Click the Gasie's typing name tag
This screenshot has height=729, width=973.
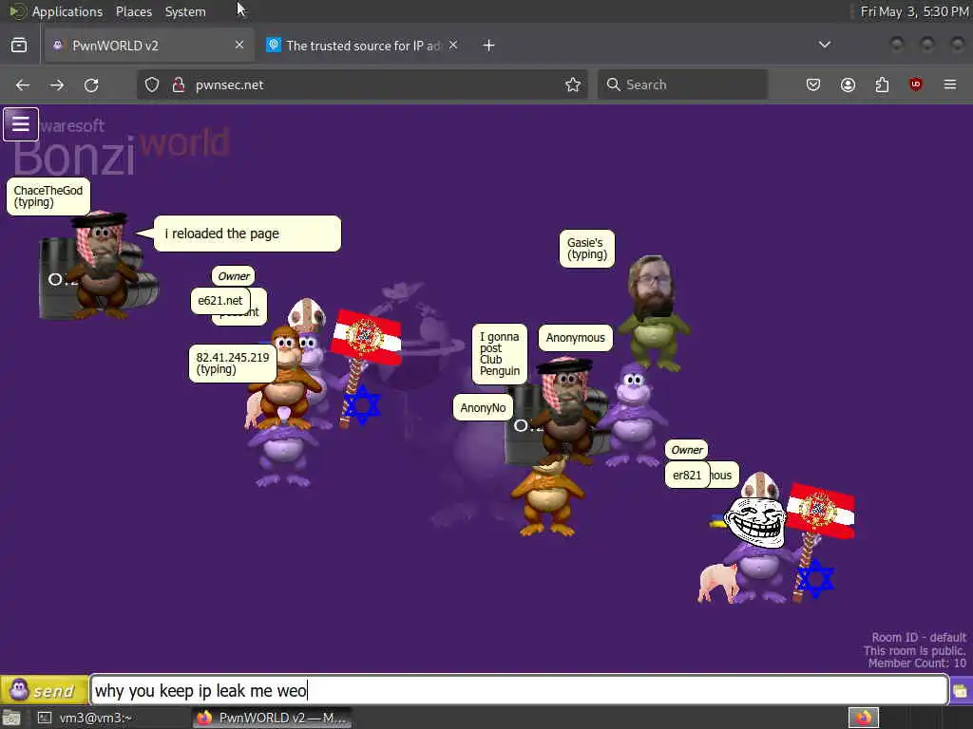pyautogui.click(x=587, y=249)
